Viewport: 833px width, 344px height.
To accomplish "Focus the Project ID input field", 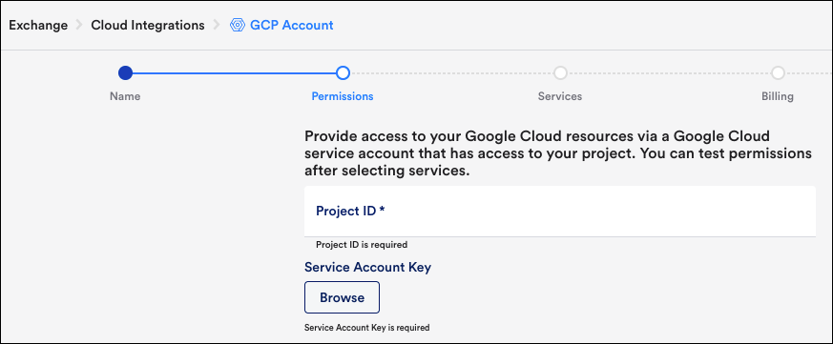I will coord(560,211).
